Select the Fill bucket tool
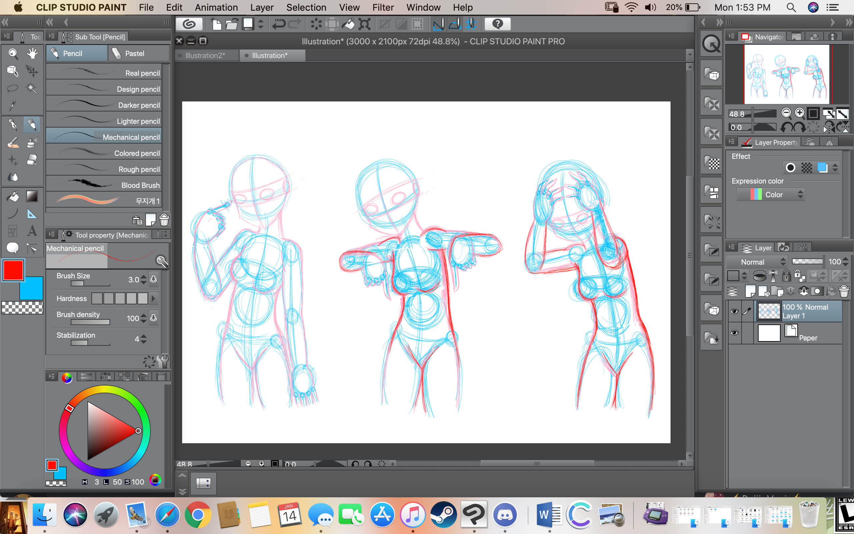Screen dimensions: 854x534 (13, 196)
